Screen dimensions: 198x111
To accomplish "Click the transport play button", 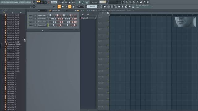I will click(42, 2).
